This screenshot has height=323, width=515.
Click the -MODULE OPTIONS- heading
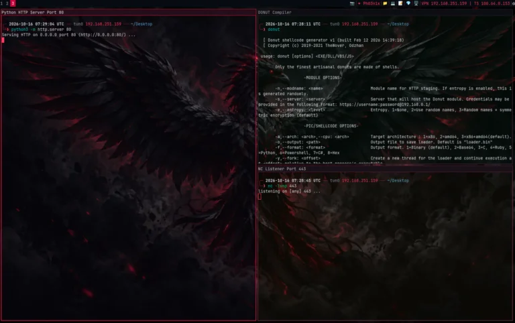[323, 78]
